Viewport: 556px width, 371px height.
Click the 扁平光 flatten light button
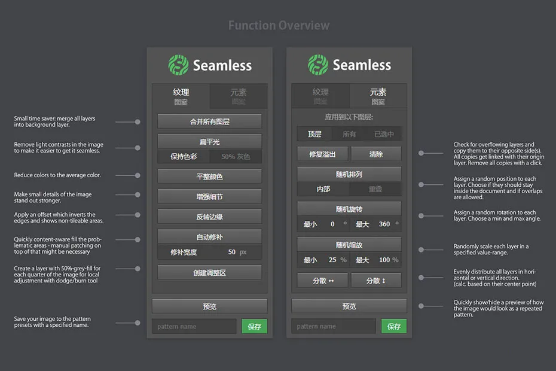tap(210, 142)
